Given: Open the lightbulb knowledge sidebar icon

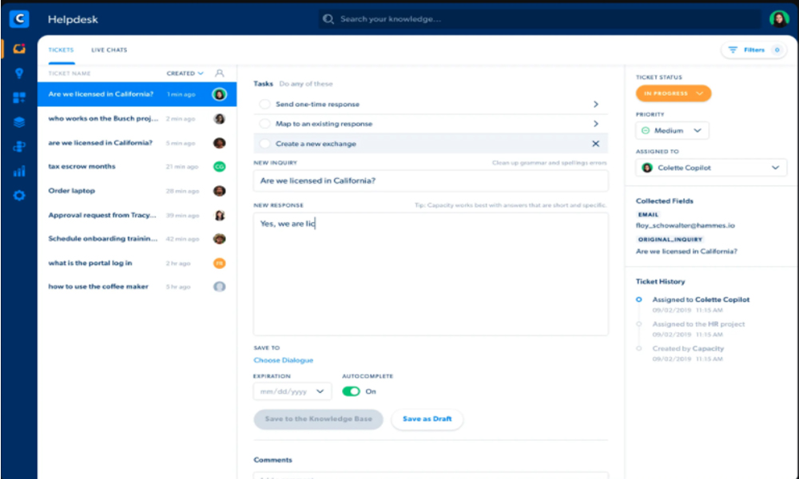Looking at the screenshot, I should point(19,73).
